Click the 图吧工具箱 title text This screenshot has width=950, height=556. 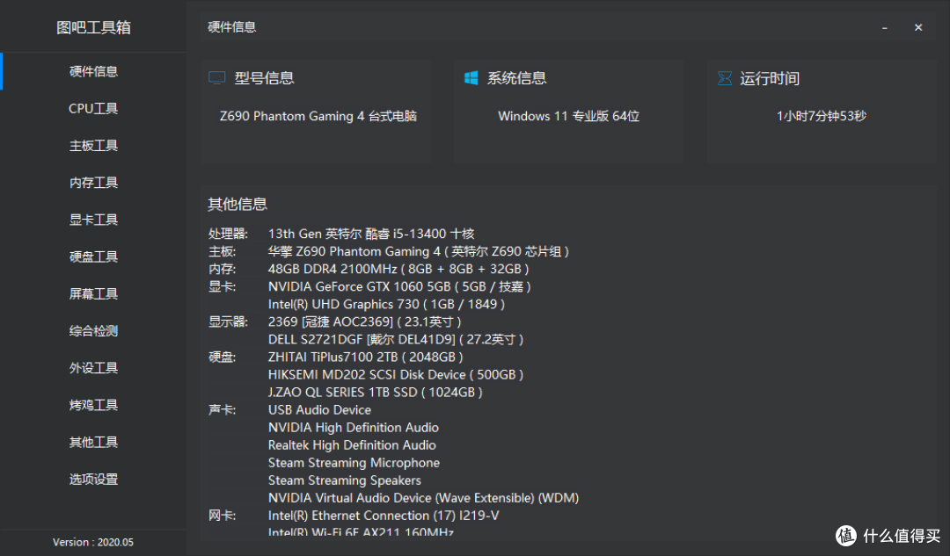tap(93, 27)
